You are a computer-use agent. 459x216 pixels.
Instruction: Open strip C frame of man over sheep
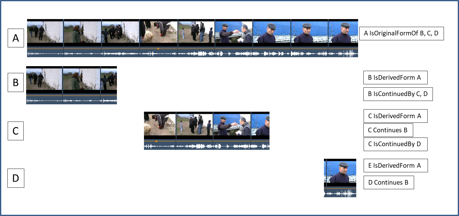160,125
